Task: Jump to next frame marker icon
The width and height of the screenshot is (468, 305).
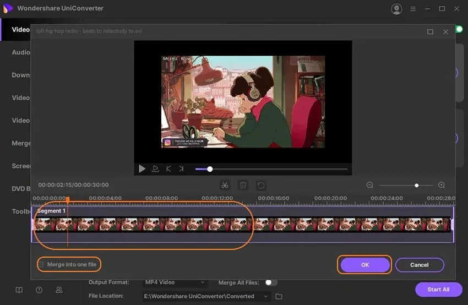Action: pos(181,169)
